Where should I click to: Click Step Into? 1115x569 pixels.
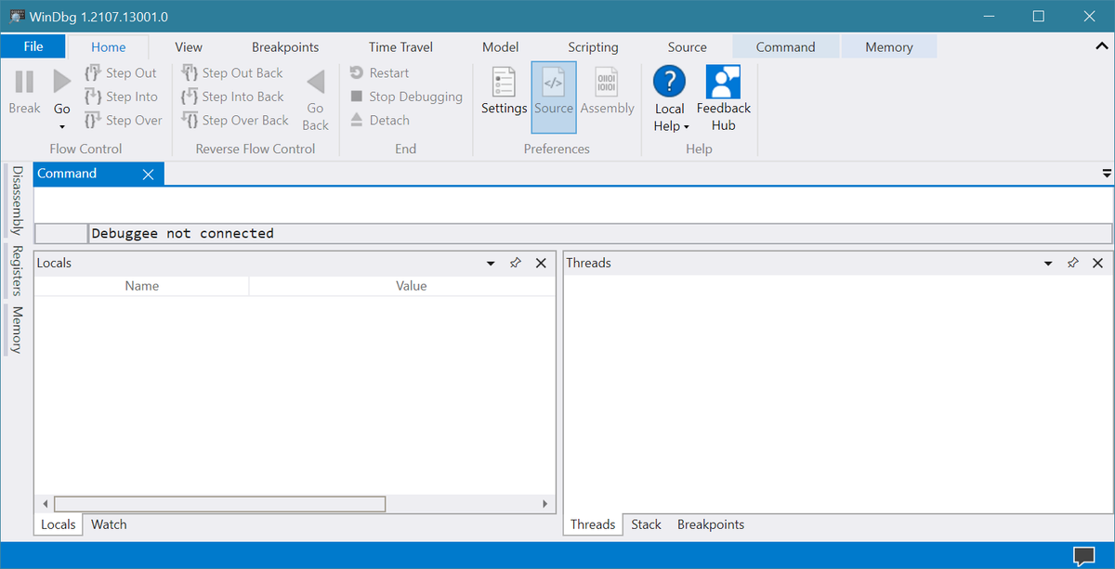121,97
